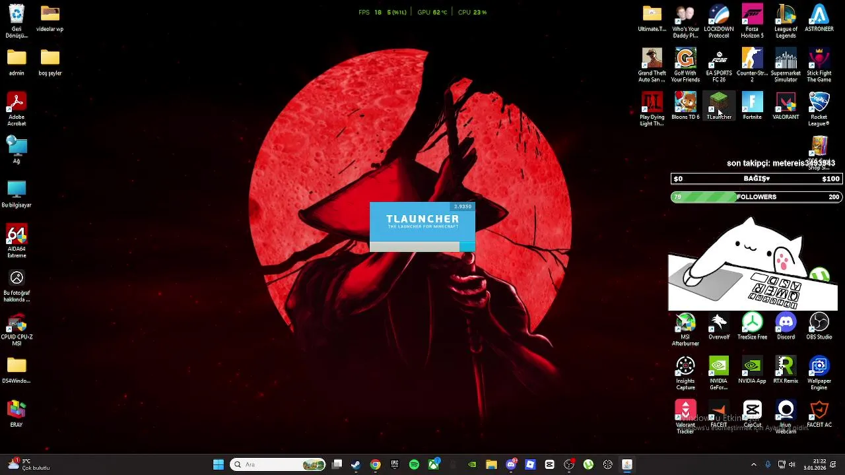845x475 pixels.
Task: Launch Adobe Acrobat from desktop
Action: [17, 110]
